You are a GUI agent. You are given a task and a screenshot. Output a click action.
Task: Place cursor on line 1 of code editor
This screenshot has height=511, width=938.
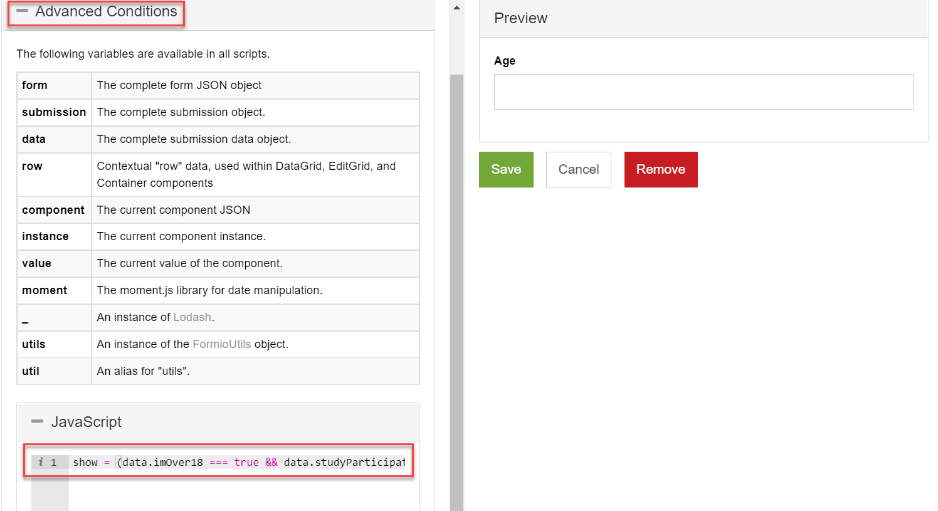pyautogui.click(x=238, y=462)
